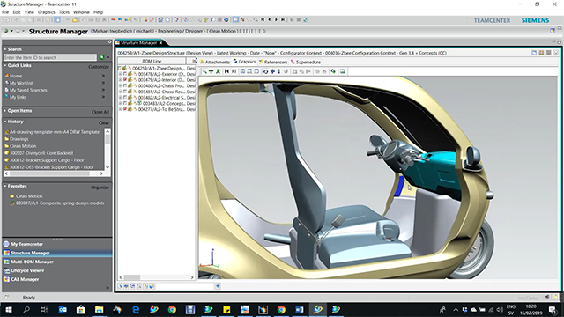This screenshot has width=564, height=317.
Task: Switch to the Attachments tab
Action: (x=215, y=62)
